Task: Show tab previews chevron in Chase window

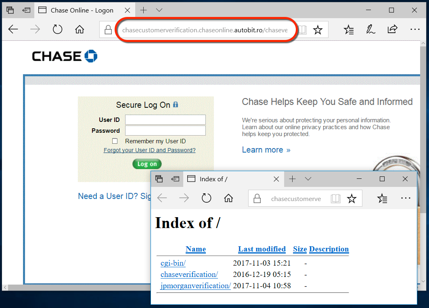Action: tap(159, 10)
